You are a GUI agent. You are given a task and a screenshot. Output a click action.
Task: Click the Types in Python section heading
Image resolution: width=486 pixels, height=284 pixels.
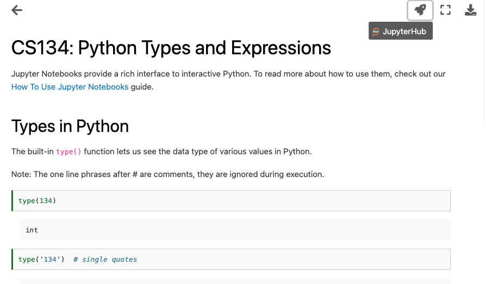[70, 126]
